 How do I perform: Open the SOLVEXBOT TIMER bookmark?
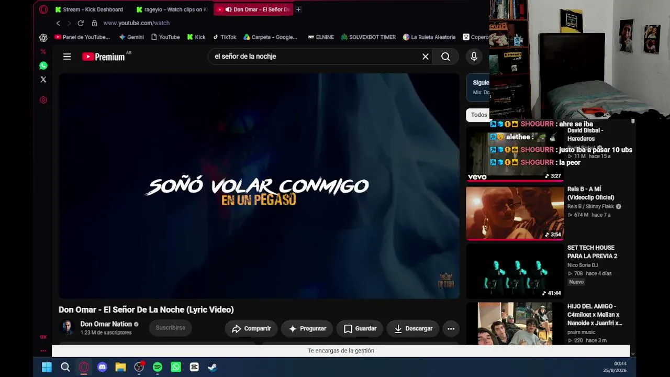[368, 37]
